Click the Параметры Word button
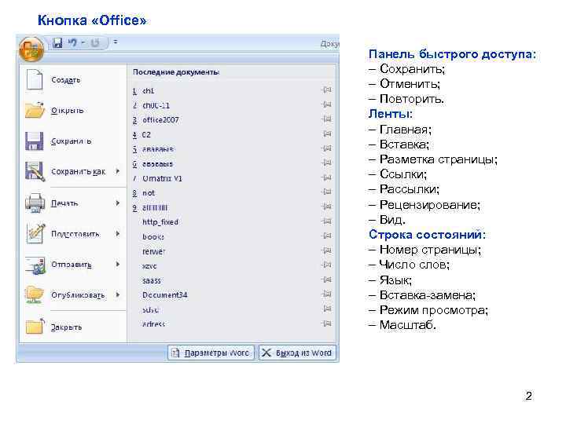Image resolution: width=566 pixels, height=424 pixels. click(x=211, y=353)
